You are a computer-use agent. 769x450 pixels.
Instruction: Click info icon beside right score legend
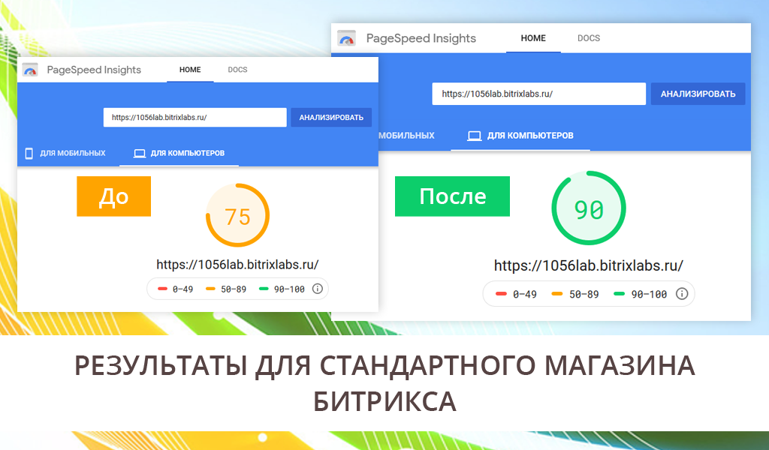coord(682,294)
